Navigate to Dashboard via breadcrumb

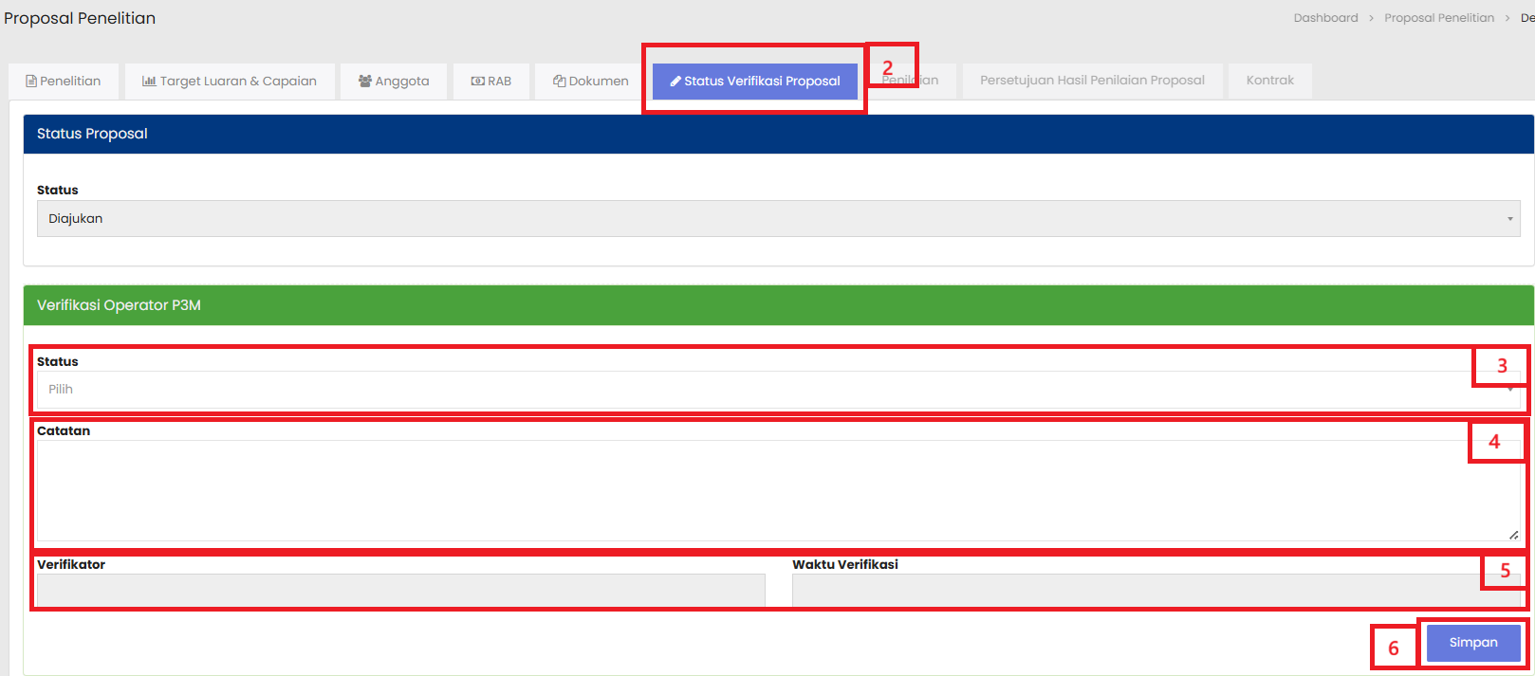click(1325, 18)
